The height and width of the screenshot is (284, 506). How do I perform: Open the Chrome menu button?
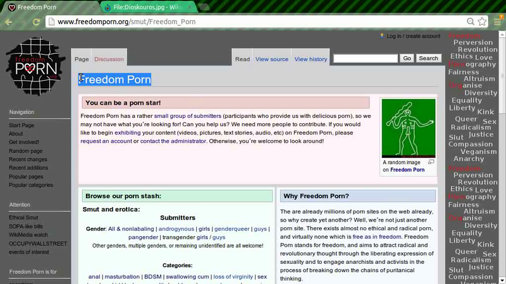tap(498, 21)
